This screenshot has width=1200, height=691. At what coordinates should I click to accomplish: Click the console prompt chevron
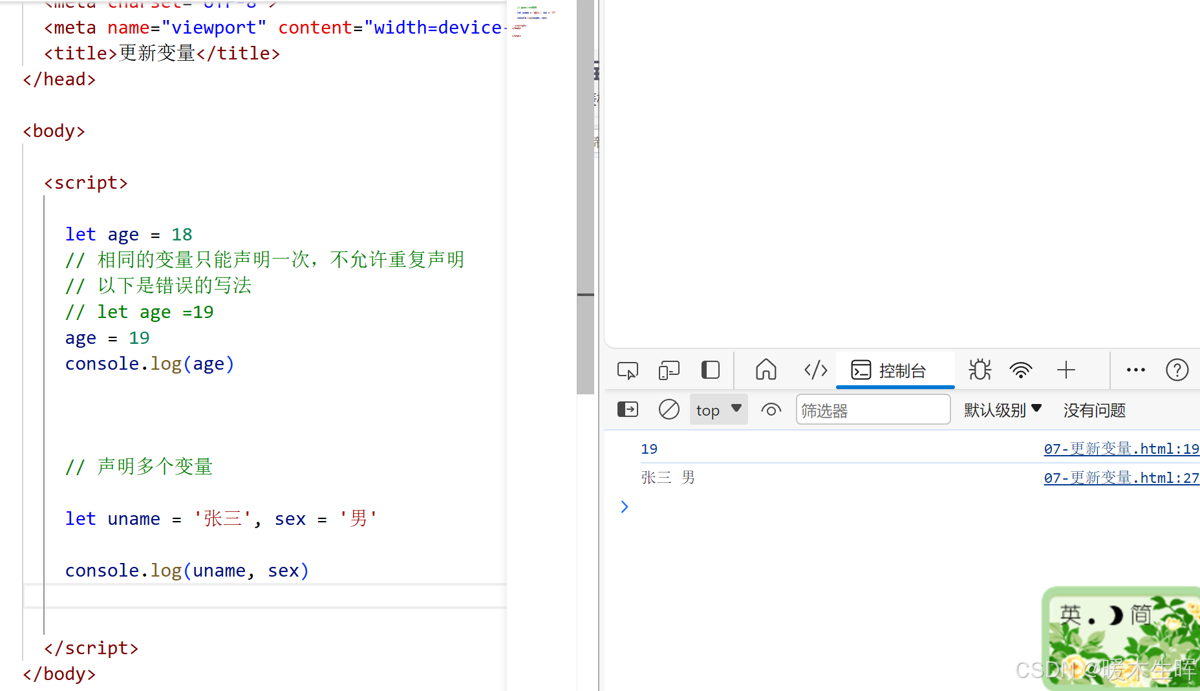tap(624, 507)
